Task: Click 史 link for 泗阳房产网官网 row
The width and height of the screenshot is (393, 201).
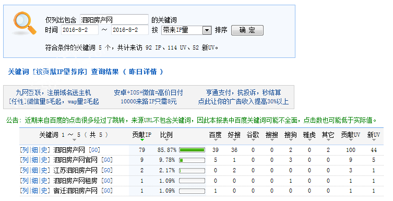Action: coord(44,160)
